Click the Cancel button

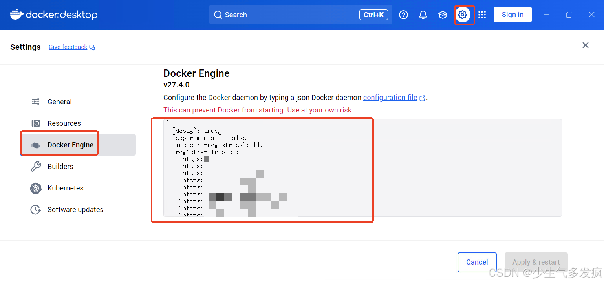(x=477, y=262)
